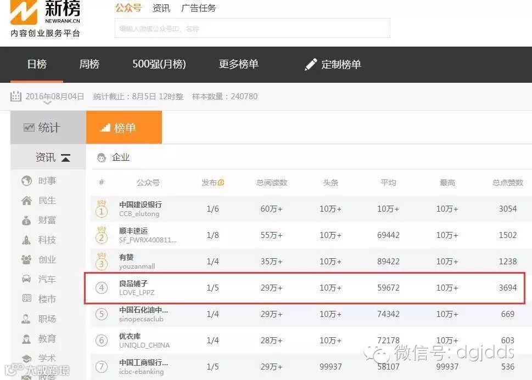Screen dimensions: 532x380
Task: Open the 良品铺子 account link
Action: 133,283
